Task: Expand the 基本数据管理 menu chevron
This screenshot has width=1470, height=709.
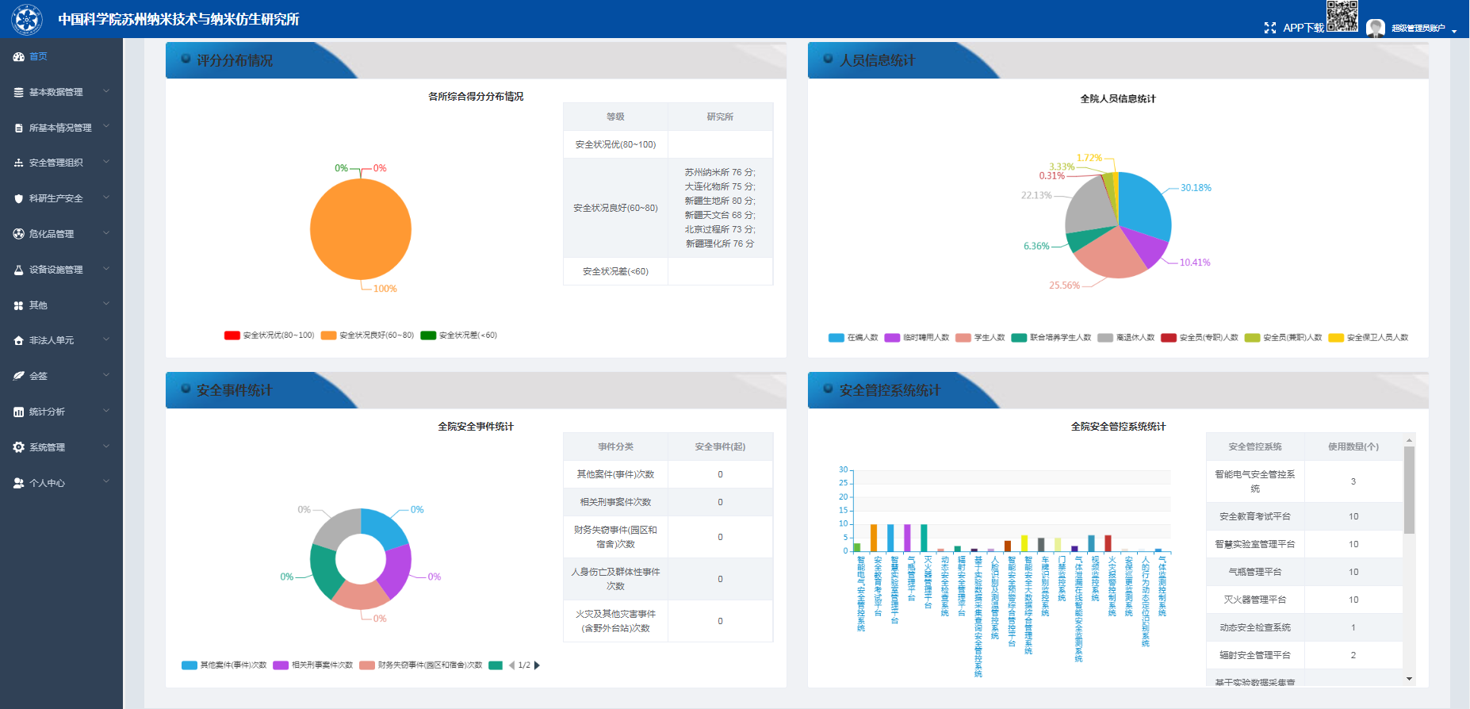Action: [x=106, y=92]
